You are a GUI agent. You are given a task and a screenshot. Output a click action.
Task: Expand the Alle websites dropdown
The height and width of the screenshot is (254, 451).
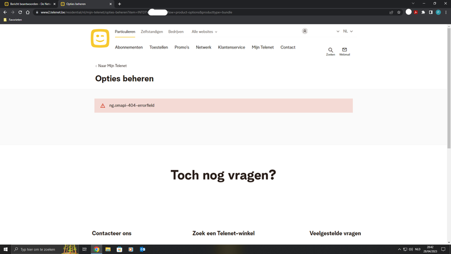pos(204,32)
